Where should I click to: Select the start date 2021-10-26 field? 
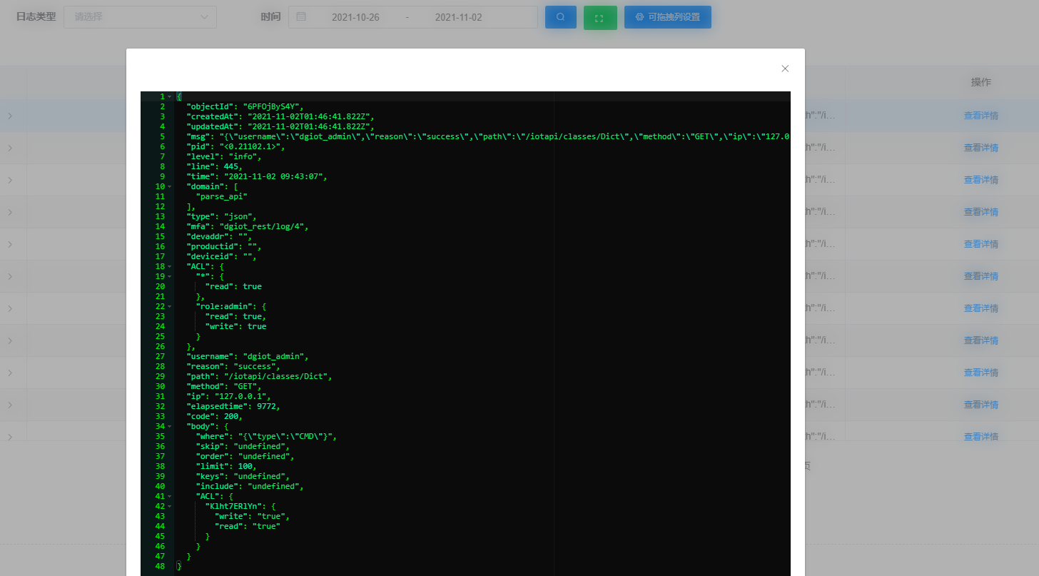tap(355, 17)
